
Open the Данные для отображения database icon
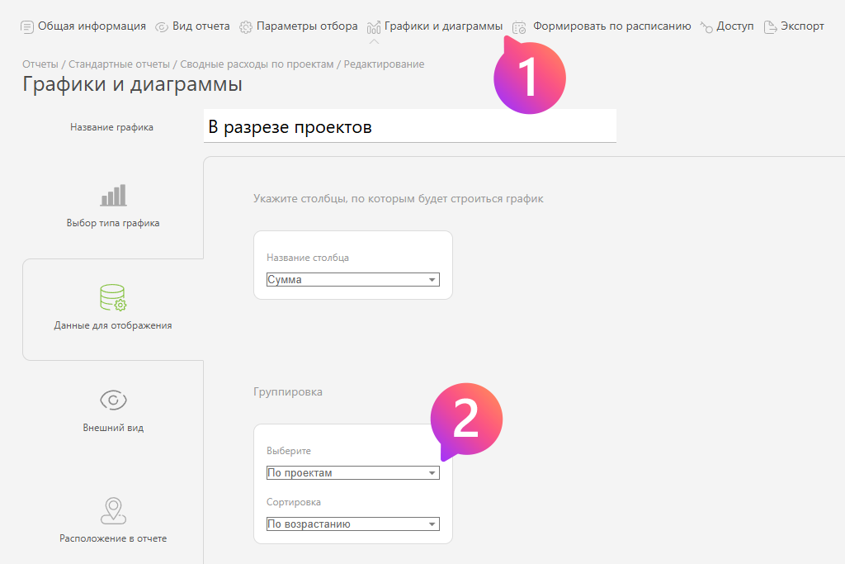pos(113,298)
